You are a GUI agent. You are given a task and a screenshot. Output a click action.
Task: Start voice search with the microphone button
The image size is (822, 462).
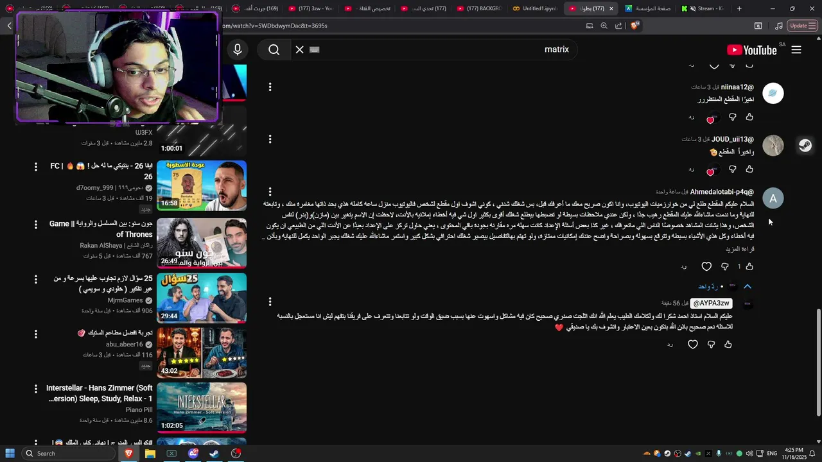[x=238, y=49]
